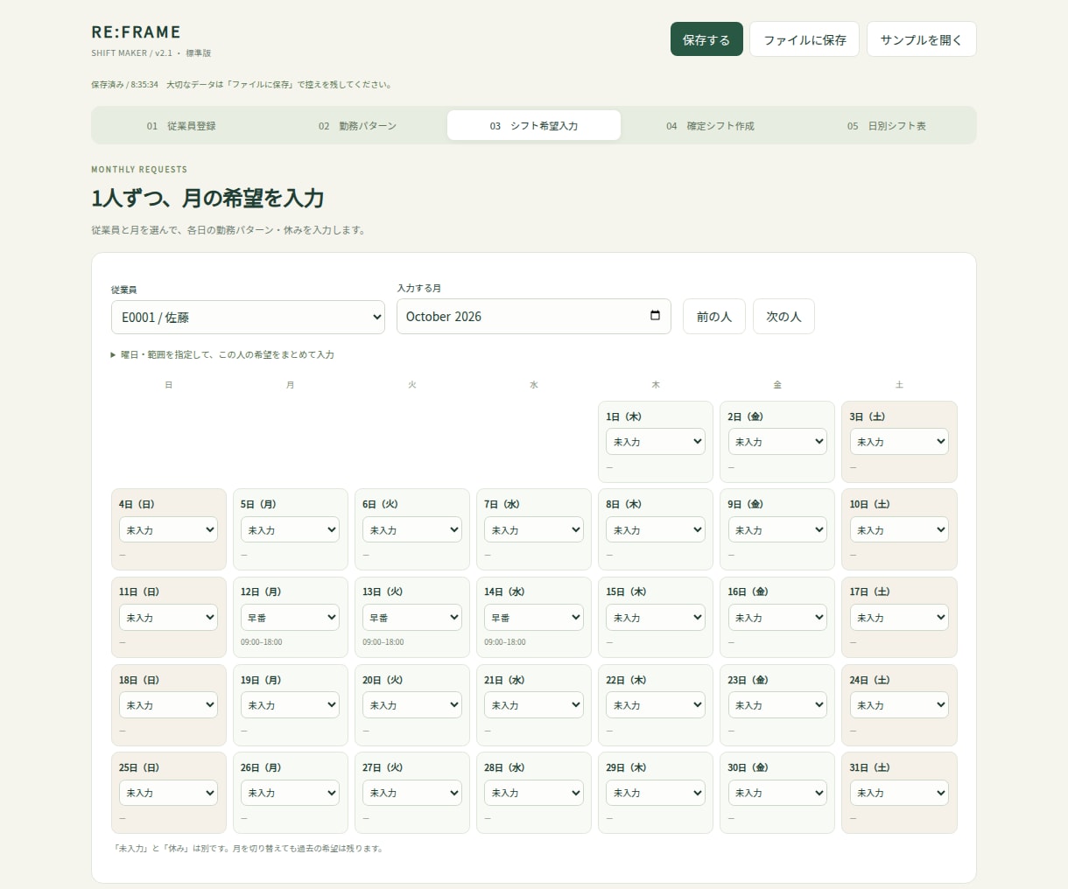The width and height of the screenshot is (1068, 889).
Task: Open shift dropdown for 2日 (金)
Action: pos(777,442)
